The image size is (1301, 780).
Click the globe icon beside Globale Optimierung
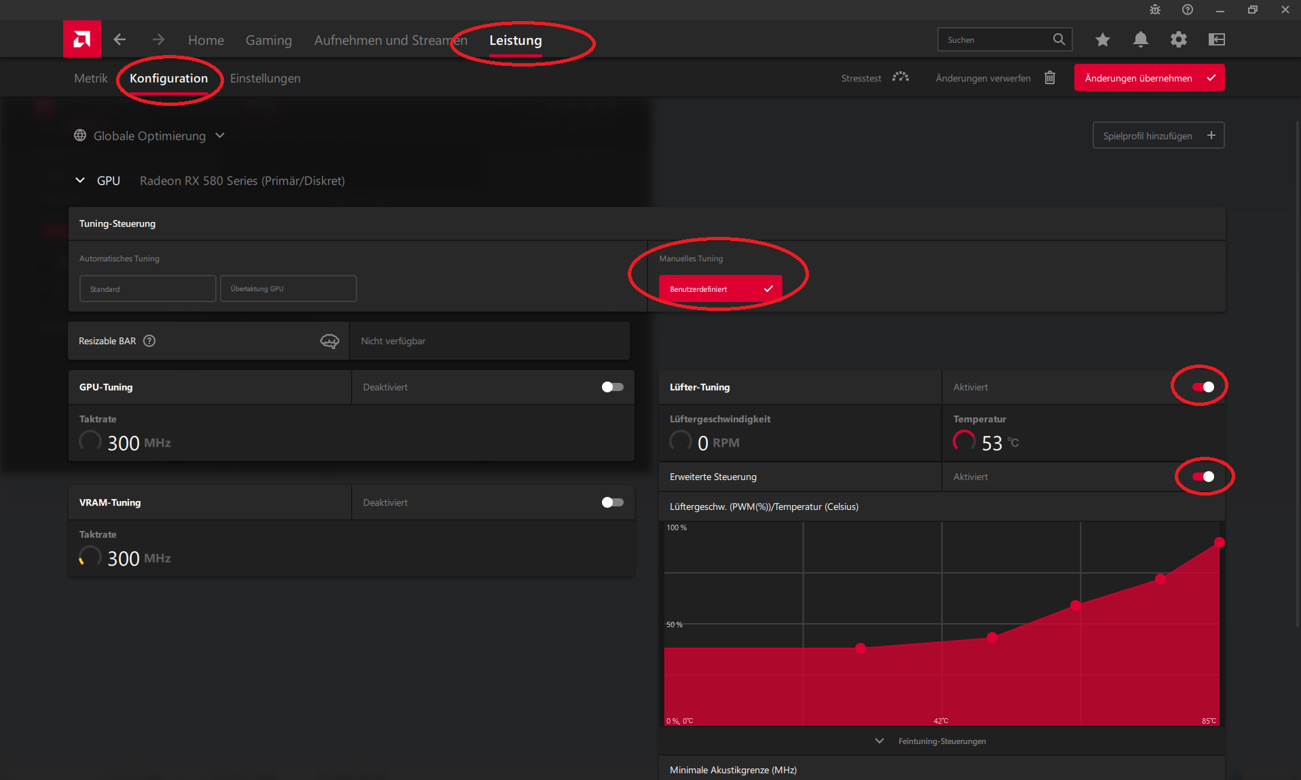point(80,135)
